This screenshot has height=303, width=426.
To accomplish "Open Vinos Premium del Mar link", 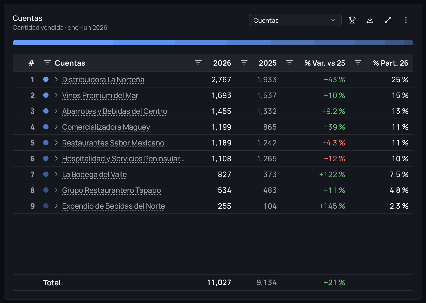I will tap(100, 95).
